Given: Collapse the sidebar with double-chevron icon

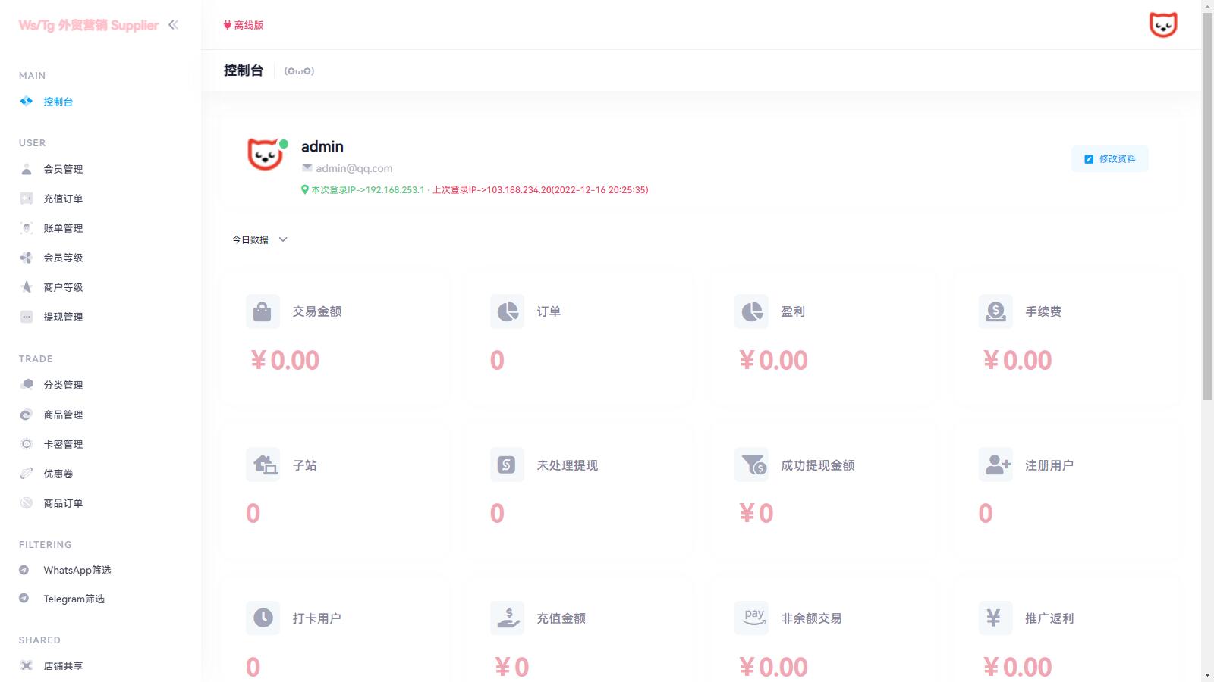Looking at the screenshot, I should click(x=173, y=25).
